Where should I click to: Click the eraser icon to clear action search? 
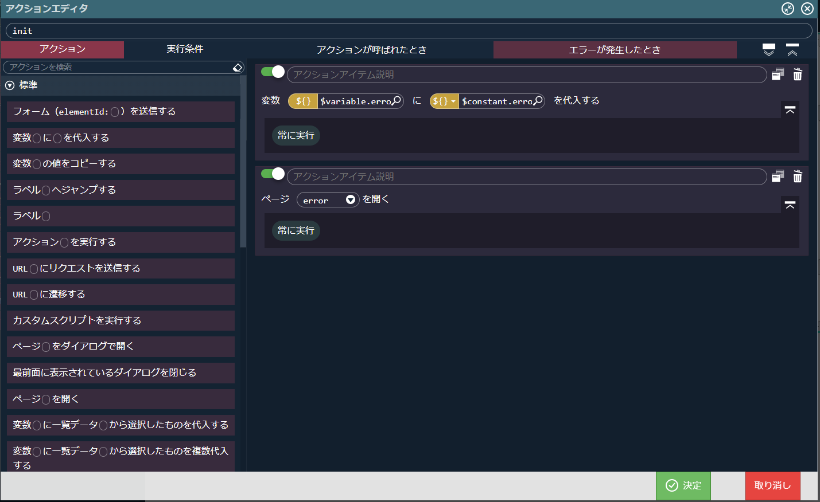(x=238, y=68)
